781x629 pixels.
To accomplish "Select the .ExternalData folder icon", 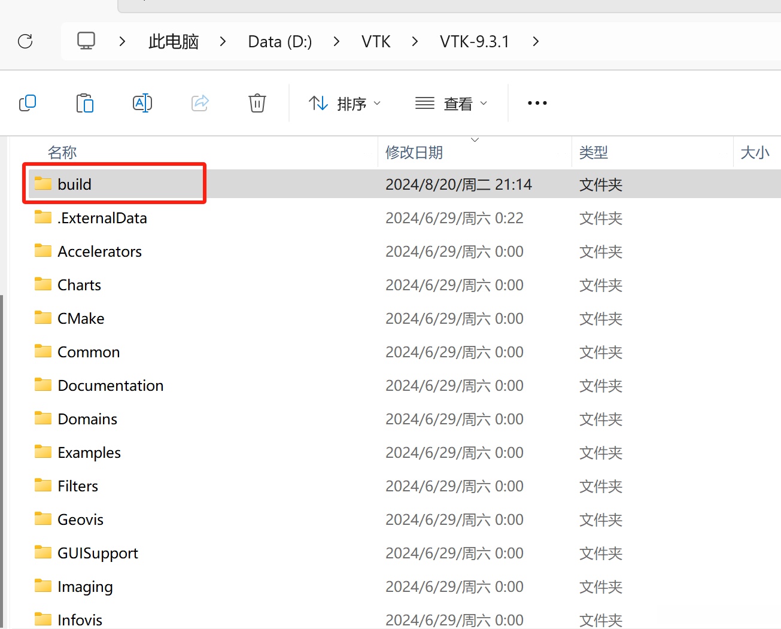I will (x=43, y=217).
